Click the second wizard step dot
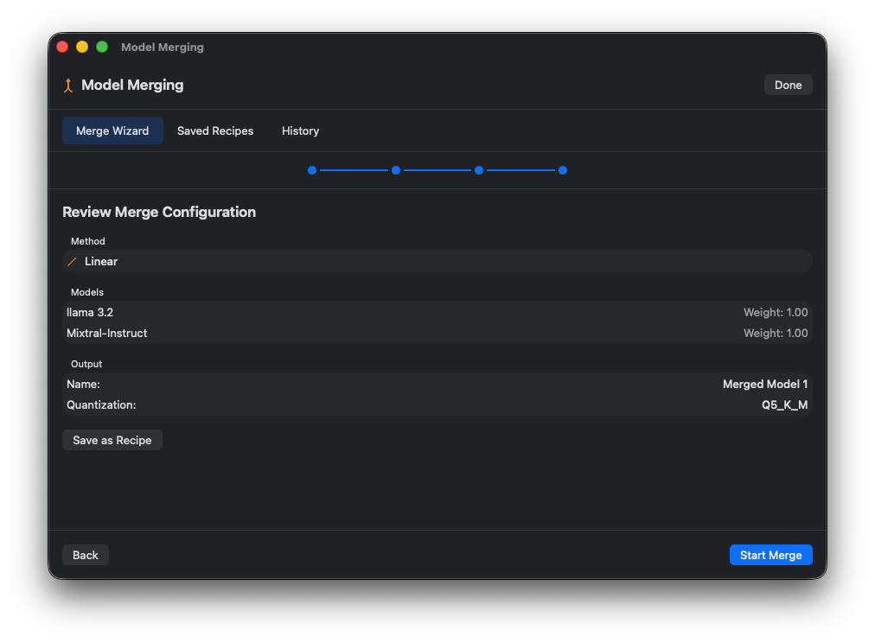The height and width of the screenshot is (643, 875). click(x=396, y=170)
